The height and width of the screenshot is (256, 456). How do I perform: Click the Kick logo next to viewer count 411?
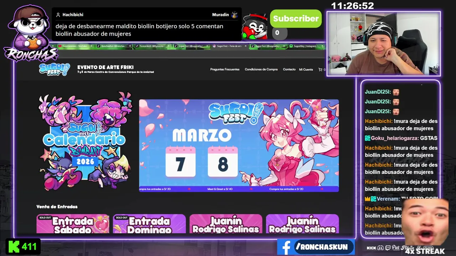(14, 247)
